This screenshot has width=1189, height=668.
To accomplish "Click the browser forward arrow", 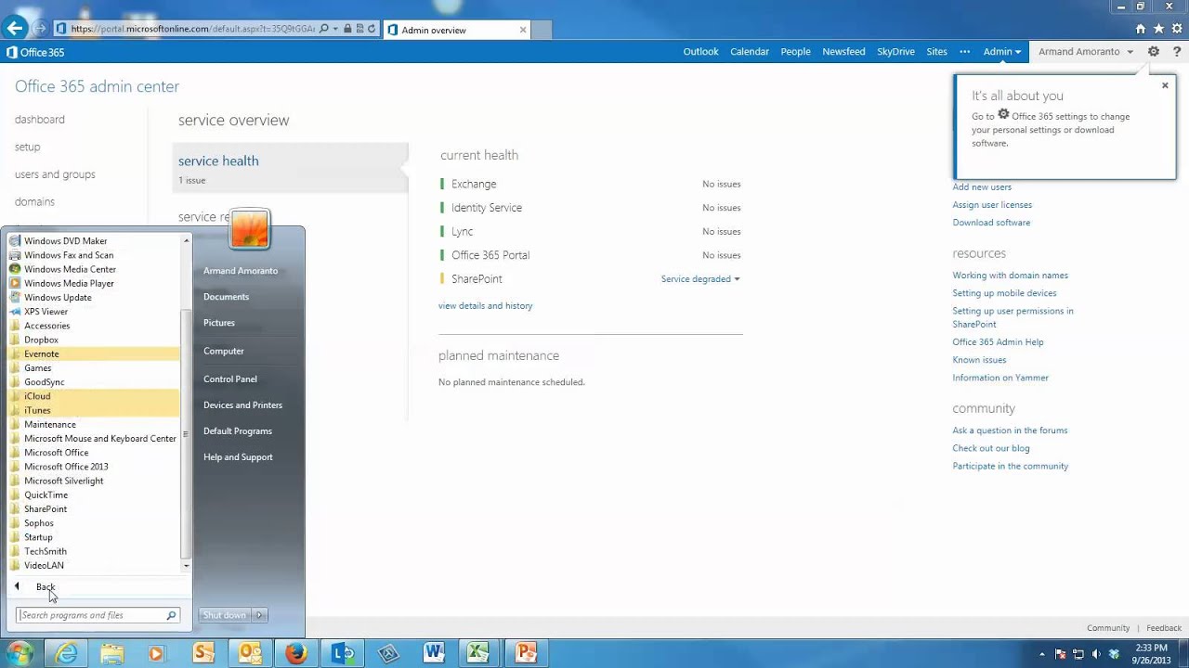I will pos(41,29).
